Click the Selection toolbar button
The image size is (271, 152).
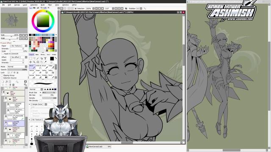[x=80, y=8]
